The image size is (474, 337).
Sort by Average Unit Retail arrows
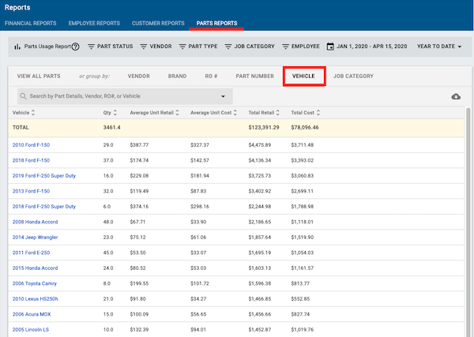177,113
